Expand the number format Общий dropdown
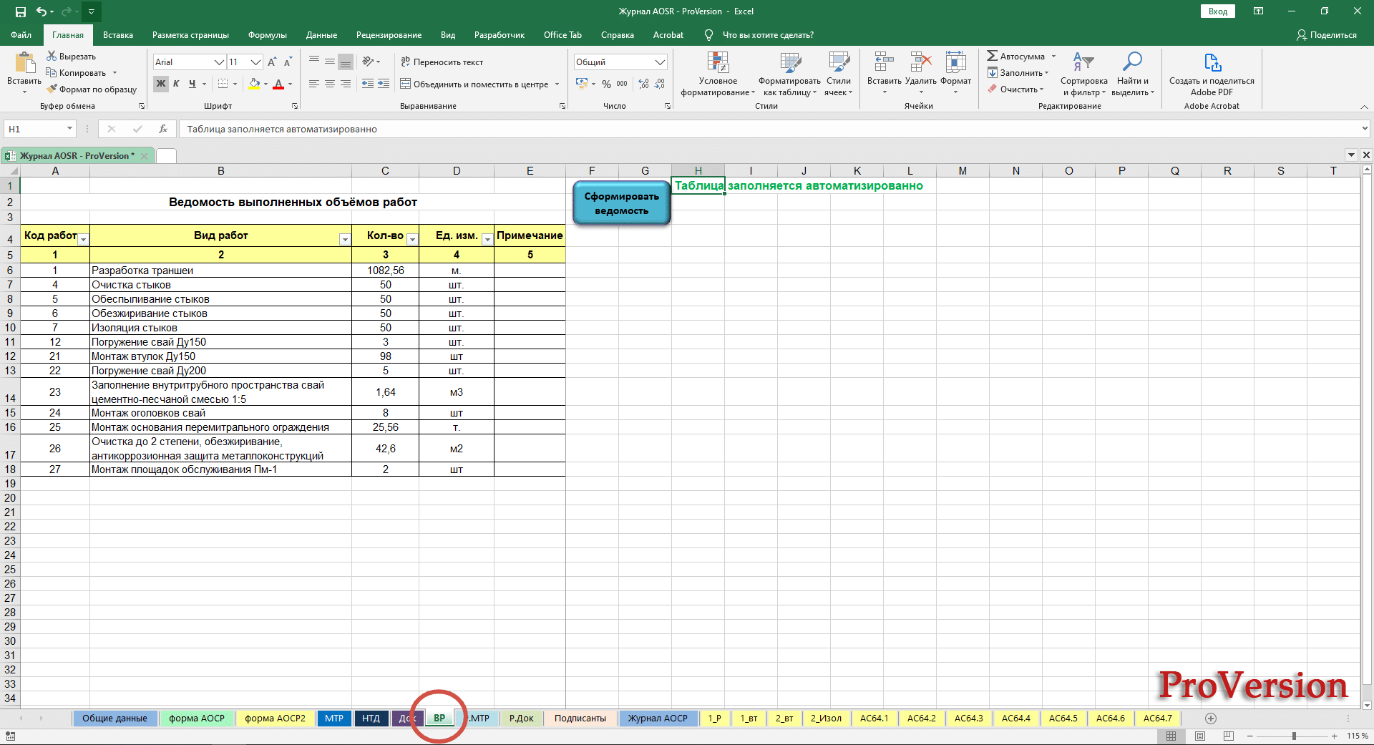 click(660, 62)
